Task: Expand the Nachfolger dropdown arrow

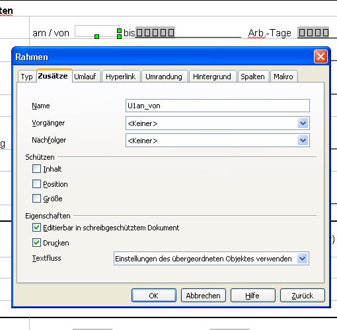Action: point(303,141)
